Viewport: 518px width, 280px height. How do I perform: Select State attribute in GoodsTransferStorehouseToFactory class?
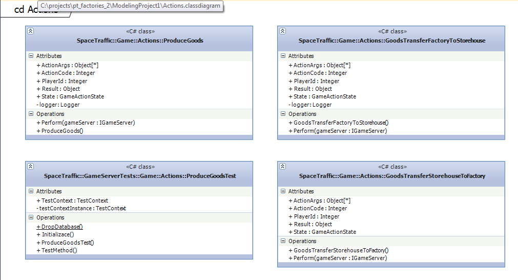point(322,232)
